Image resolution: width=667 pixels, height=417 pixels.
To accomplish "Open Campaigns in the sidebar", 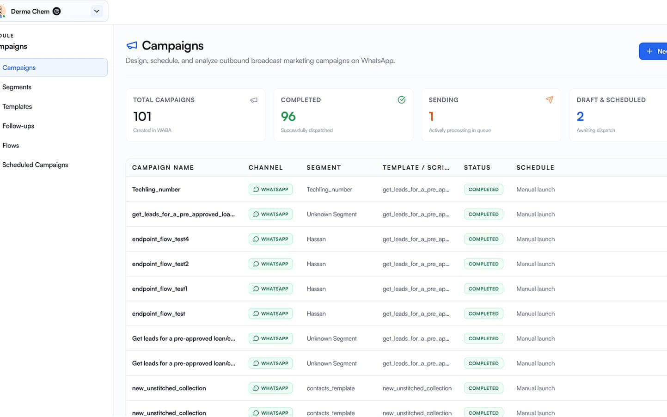I will point(54,67).
